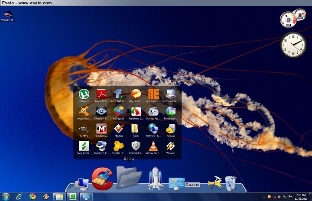
Task: Open the Recycle Bin in the dock
Action: coord(231,183)
